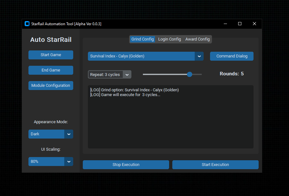Image resolution: width=289 pixels, height=196 pixels.
Task: Click the '[LOG] Game will execute for 3 cycles...' line
Action: tap(125, 95)
